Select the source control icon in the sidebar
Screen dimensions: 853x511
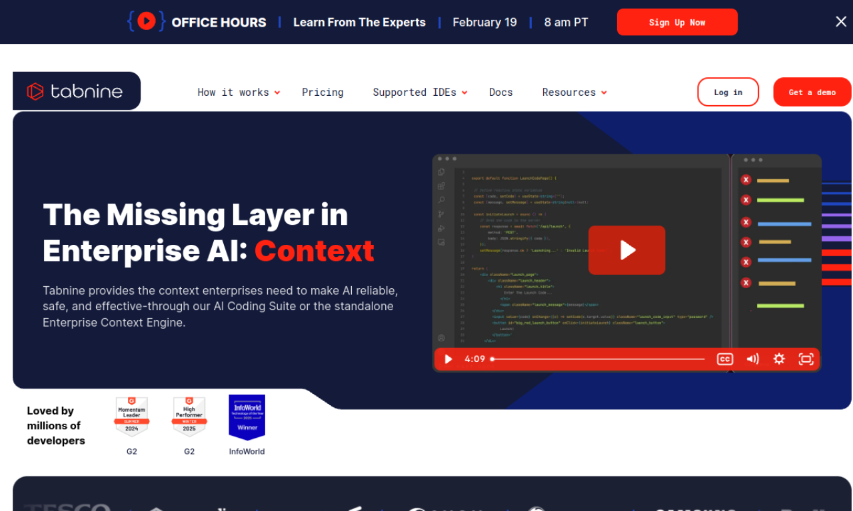[x=441, y=214]
